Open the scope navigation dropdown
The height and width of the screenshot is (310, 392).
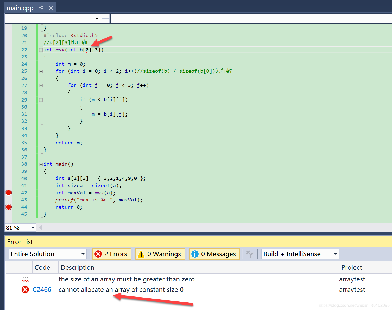(x=97, y=18)
